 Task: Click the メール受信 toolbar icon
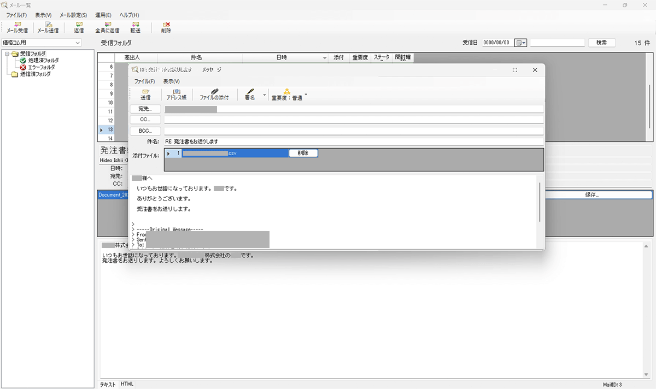coord(17,27)
